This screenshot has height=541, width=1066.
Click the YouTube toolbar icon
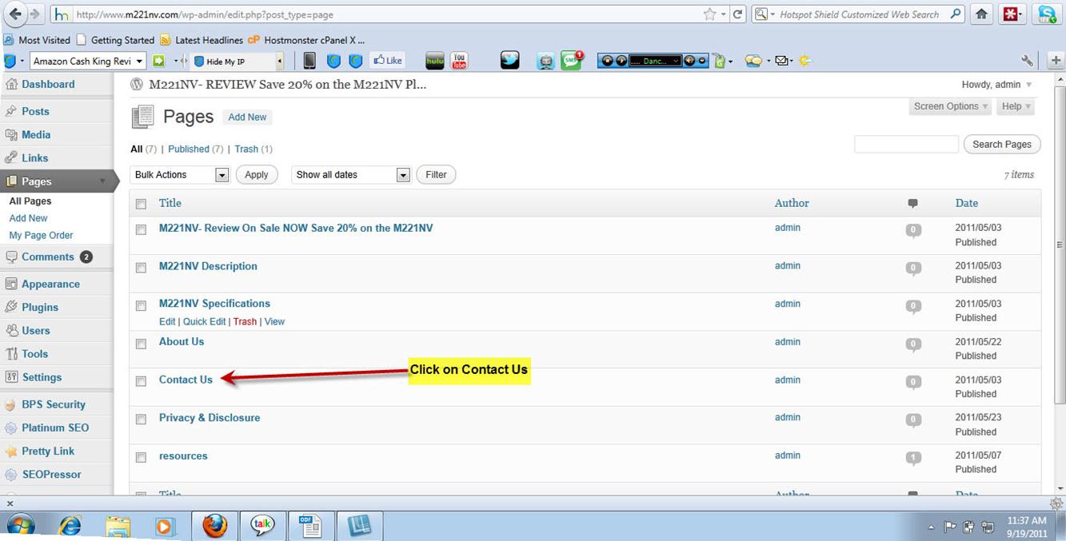pyautogui.click(x=459, y=61)
